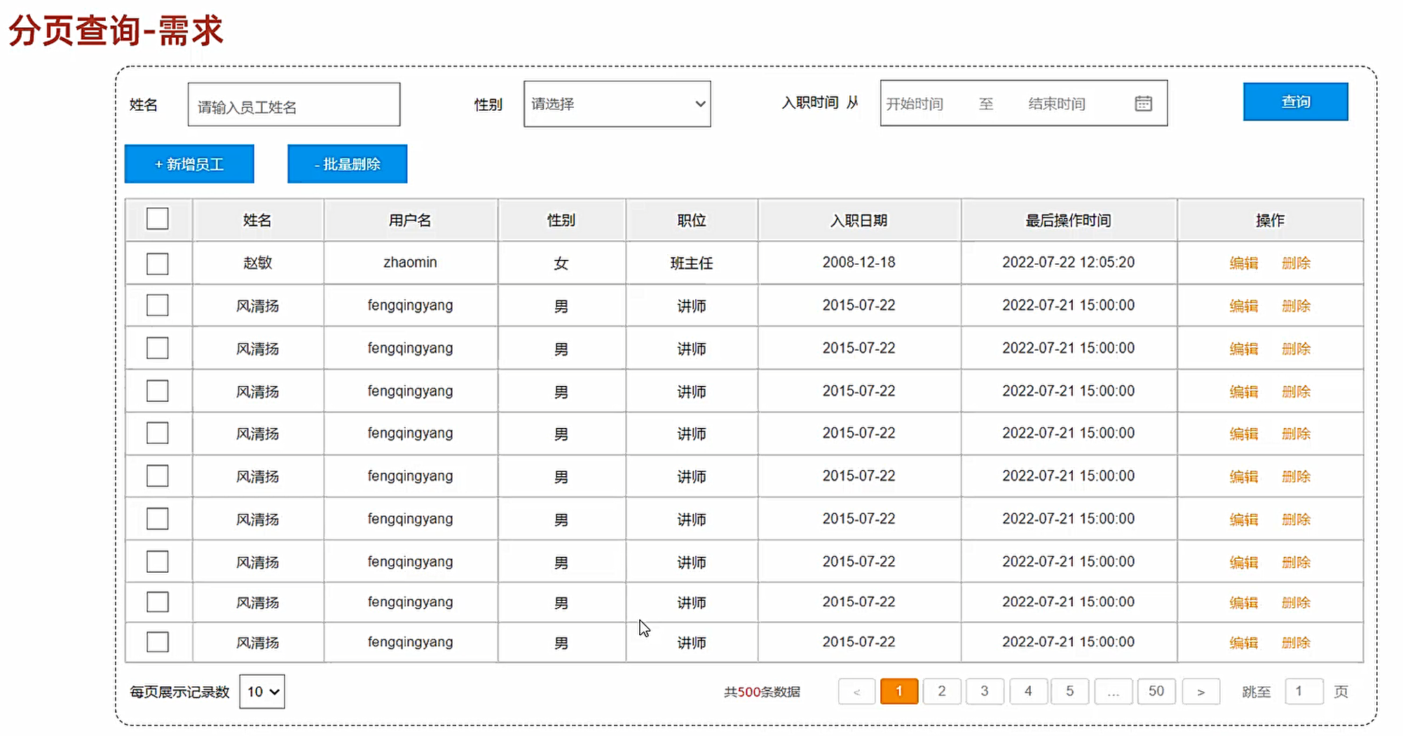Go to page 5 in pagination

click(1070, 691)
